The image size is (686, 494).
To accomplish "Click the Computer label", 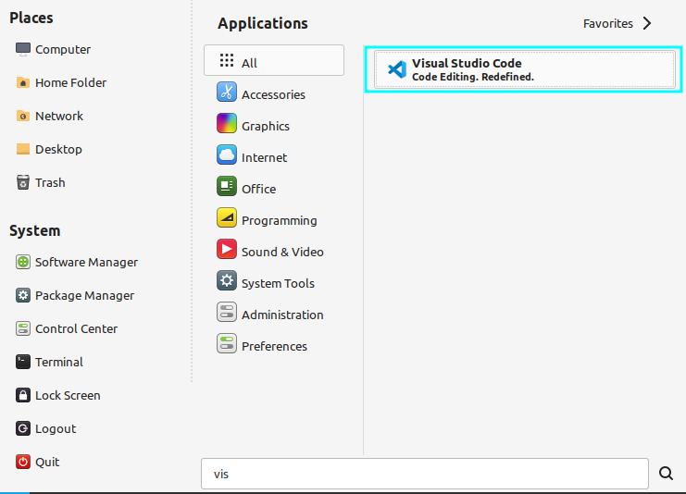I will click(63, 50).
